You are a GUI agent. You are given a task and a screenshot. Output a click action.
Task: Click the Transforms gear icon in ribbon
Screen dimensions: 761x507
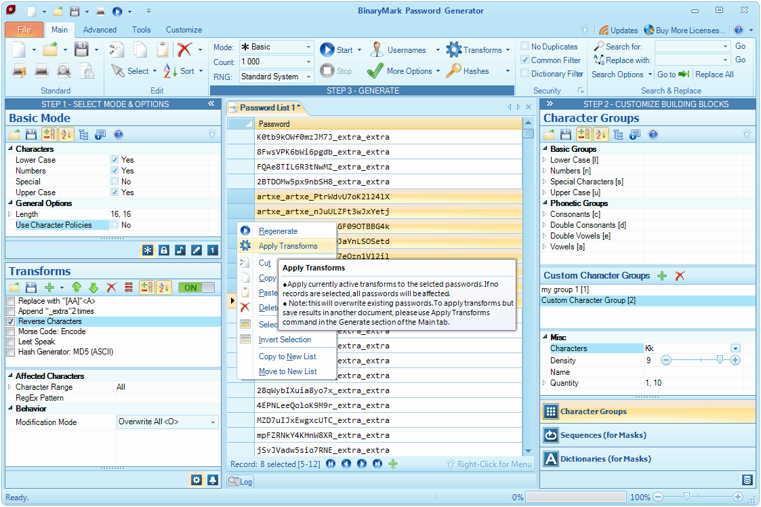pyautogui.click(x=454, y=49)
